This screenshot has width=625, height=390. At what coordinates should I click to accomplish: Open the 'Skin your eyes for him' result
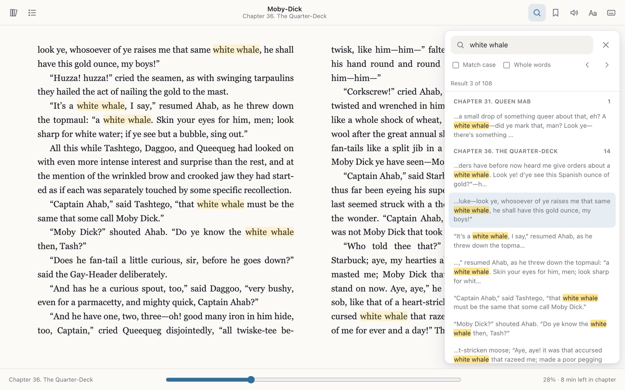click(x=532, y=272)
